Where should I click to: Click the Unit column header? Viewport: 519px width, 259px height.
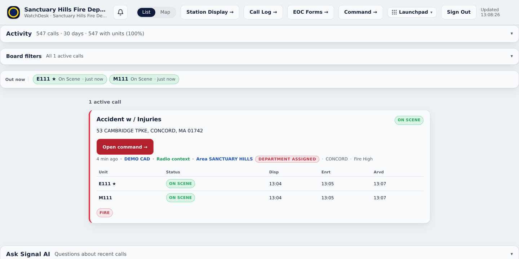pyautogui.click(x=103, y=172)
